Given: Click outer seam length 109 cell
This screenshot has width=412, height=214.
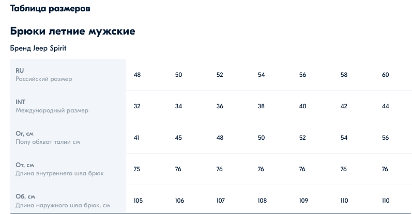Looking at the screenshot, I should 303,201.
